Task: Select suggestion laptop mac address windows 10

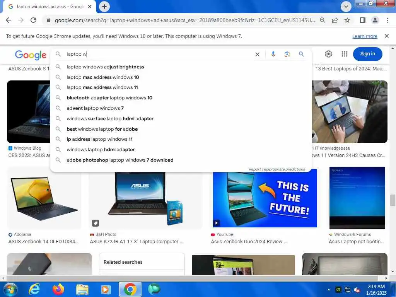Action: (x=181, y=77)
